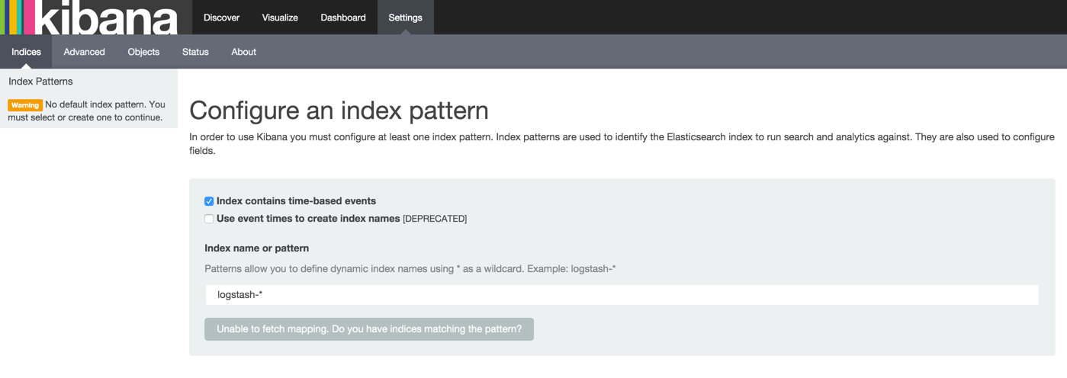The image size is (1067, 378).
Task: Click the Kibana logo
Action: point(89,17)
